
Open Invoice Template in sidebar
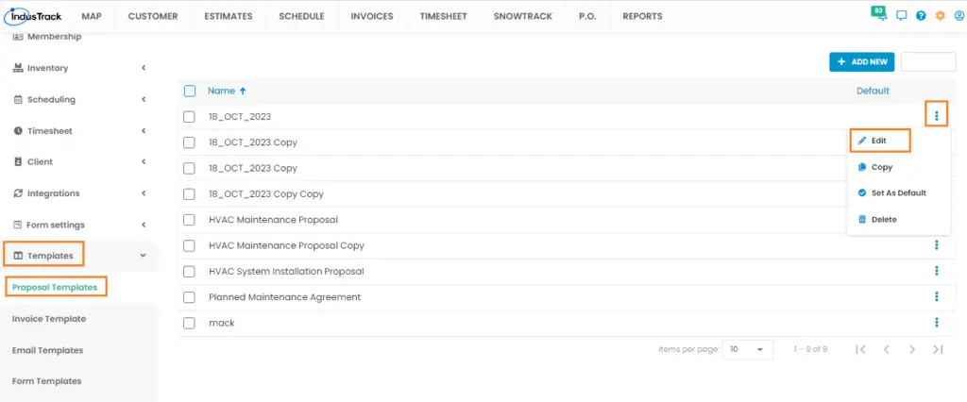pyautogui.click(x=49, y=319)
